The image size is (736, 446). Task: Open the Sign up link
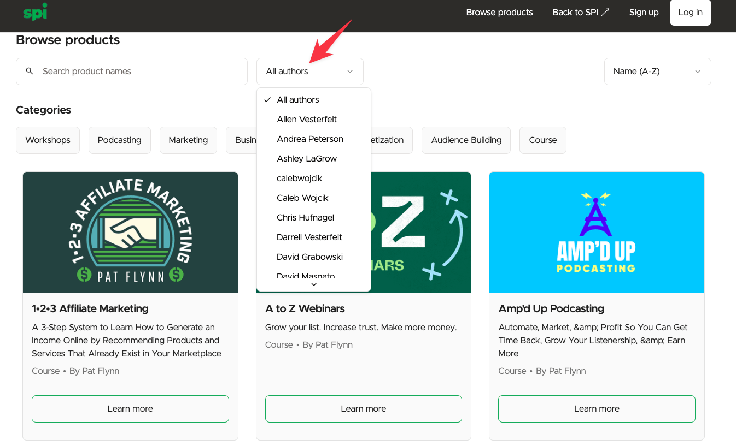coord(644,13)
